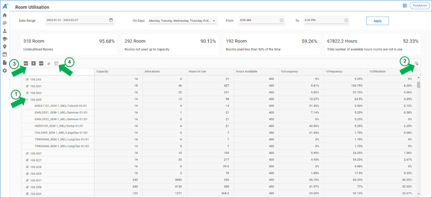Click the From time field 8:00 AM

(x=262, y=20)
